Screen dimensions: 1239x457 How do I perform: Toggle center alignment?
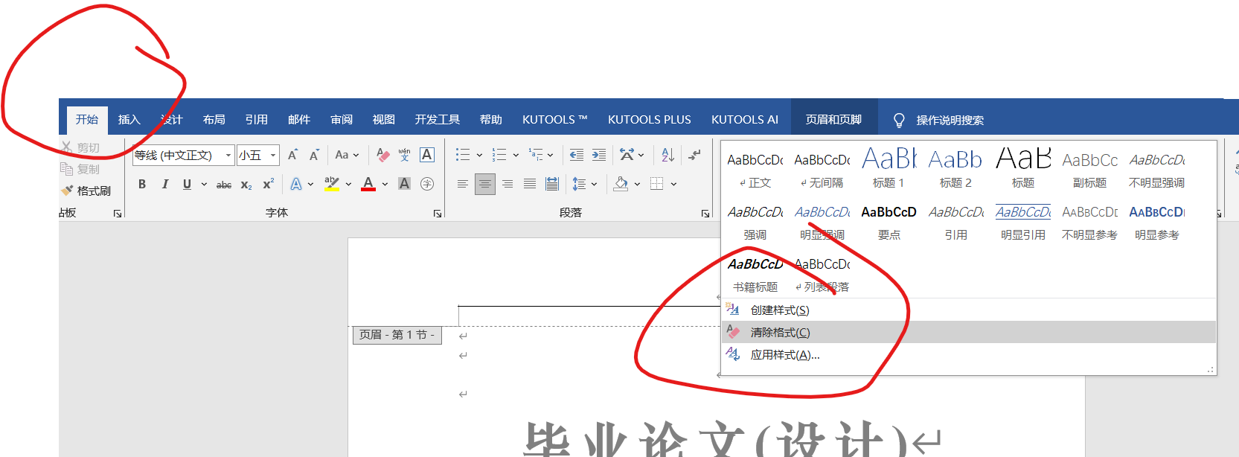point(485,184)
